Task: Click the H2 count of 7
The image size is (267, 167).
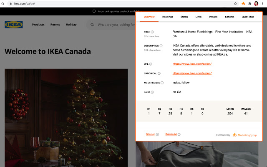Action: (x=159, y=114)
